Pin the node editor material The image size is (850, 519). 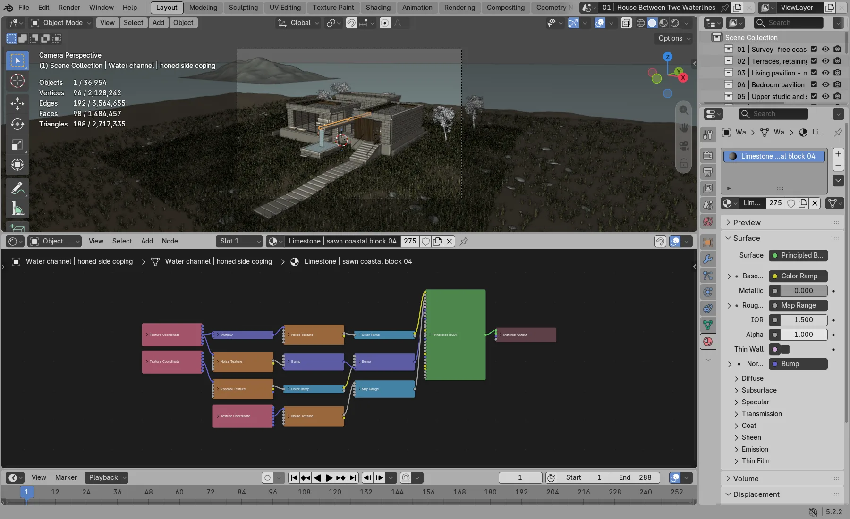[464, 241]
